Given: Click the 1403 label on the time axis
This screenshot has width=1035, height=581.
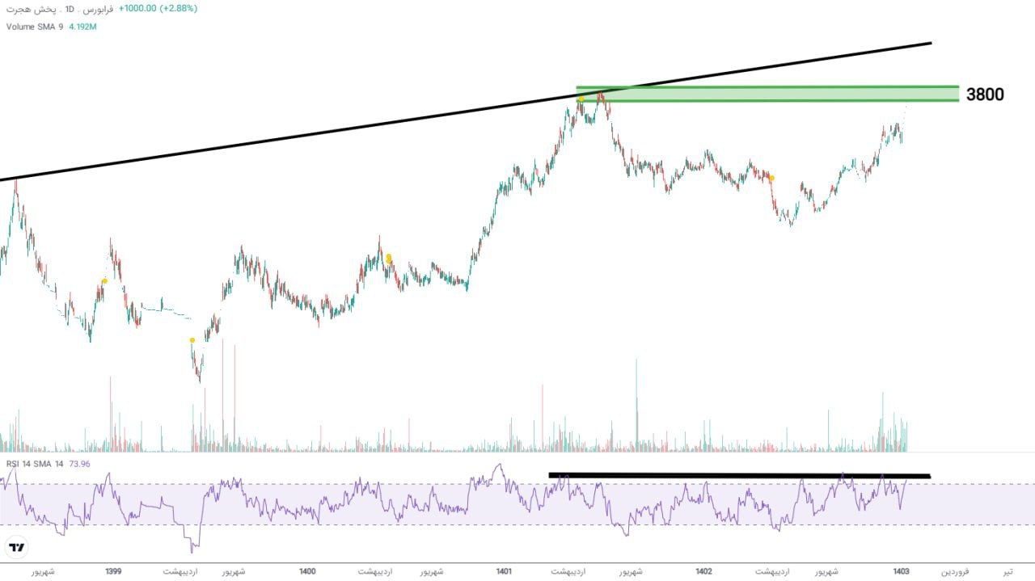Looking at the screenshot, I should pos(901,571).
